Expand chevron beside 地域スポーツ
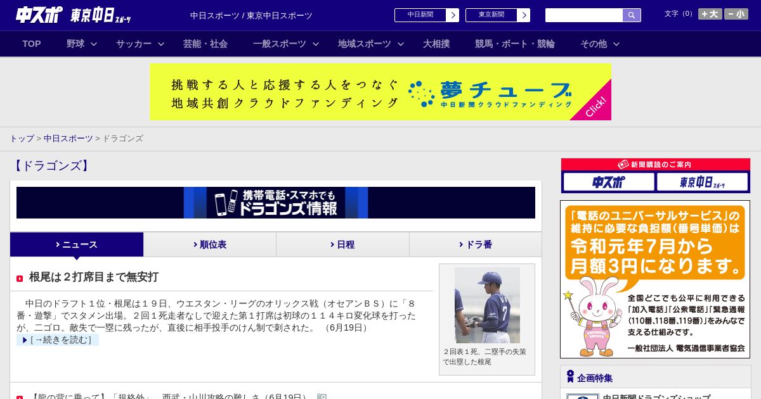The width and height of the screenshot is (761, 399). click(x=401, y=44)
